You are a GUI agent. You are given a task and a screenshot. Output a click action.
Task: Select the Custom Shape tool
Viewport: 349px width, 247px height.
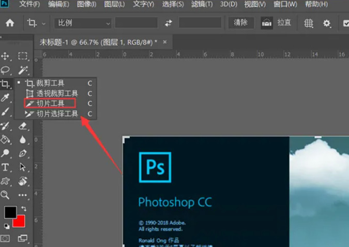(5, 181)
